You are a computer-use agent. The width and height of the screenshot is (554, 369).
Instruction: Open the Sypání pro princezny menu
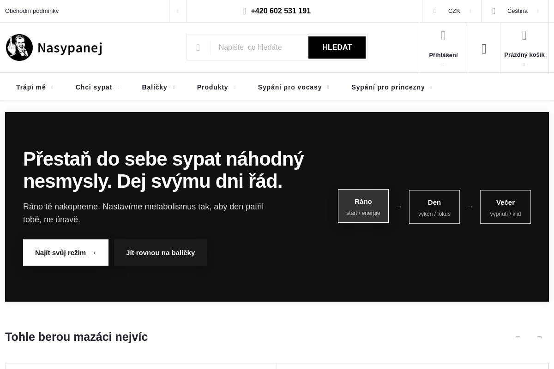coord(388,87)
